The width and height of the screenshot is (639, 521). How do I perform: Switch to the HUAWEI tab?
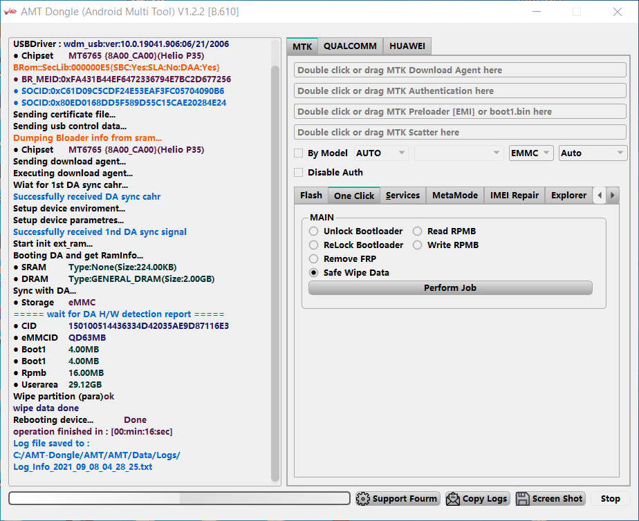pos(407,46)
